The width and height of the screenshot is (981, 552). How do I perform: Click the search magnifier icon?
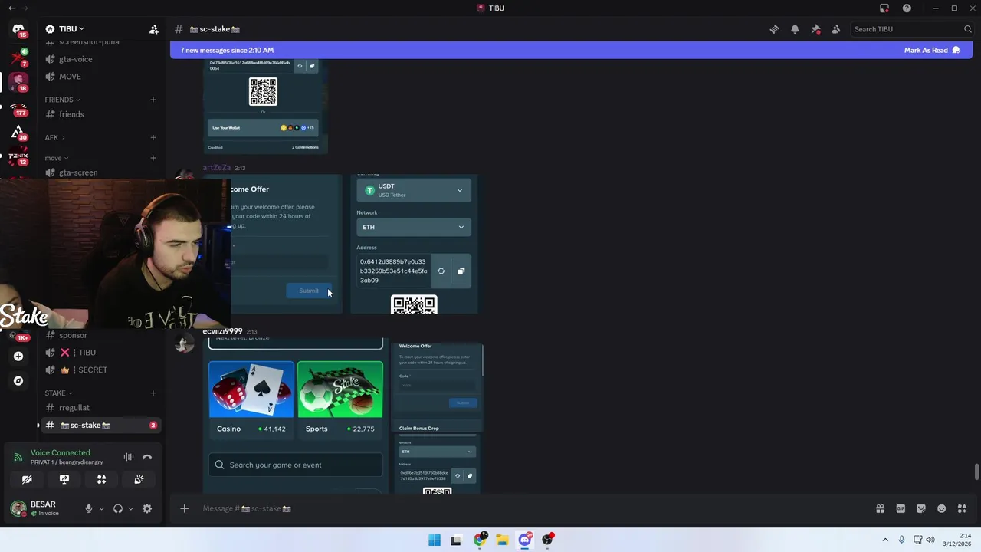967,29
